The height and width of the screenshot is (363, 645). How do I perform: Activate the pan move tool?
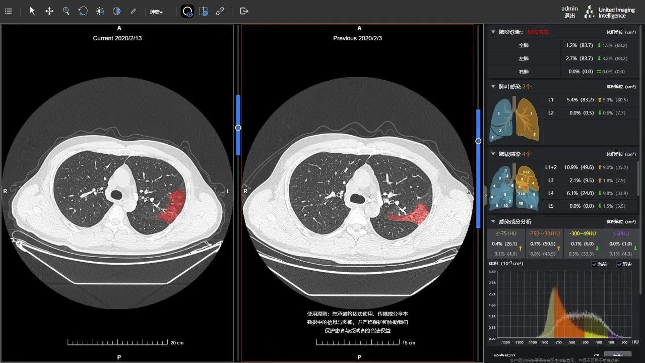point(49,11)
